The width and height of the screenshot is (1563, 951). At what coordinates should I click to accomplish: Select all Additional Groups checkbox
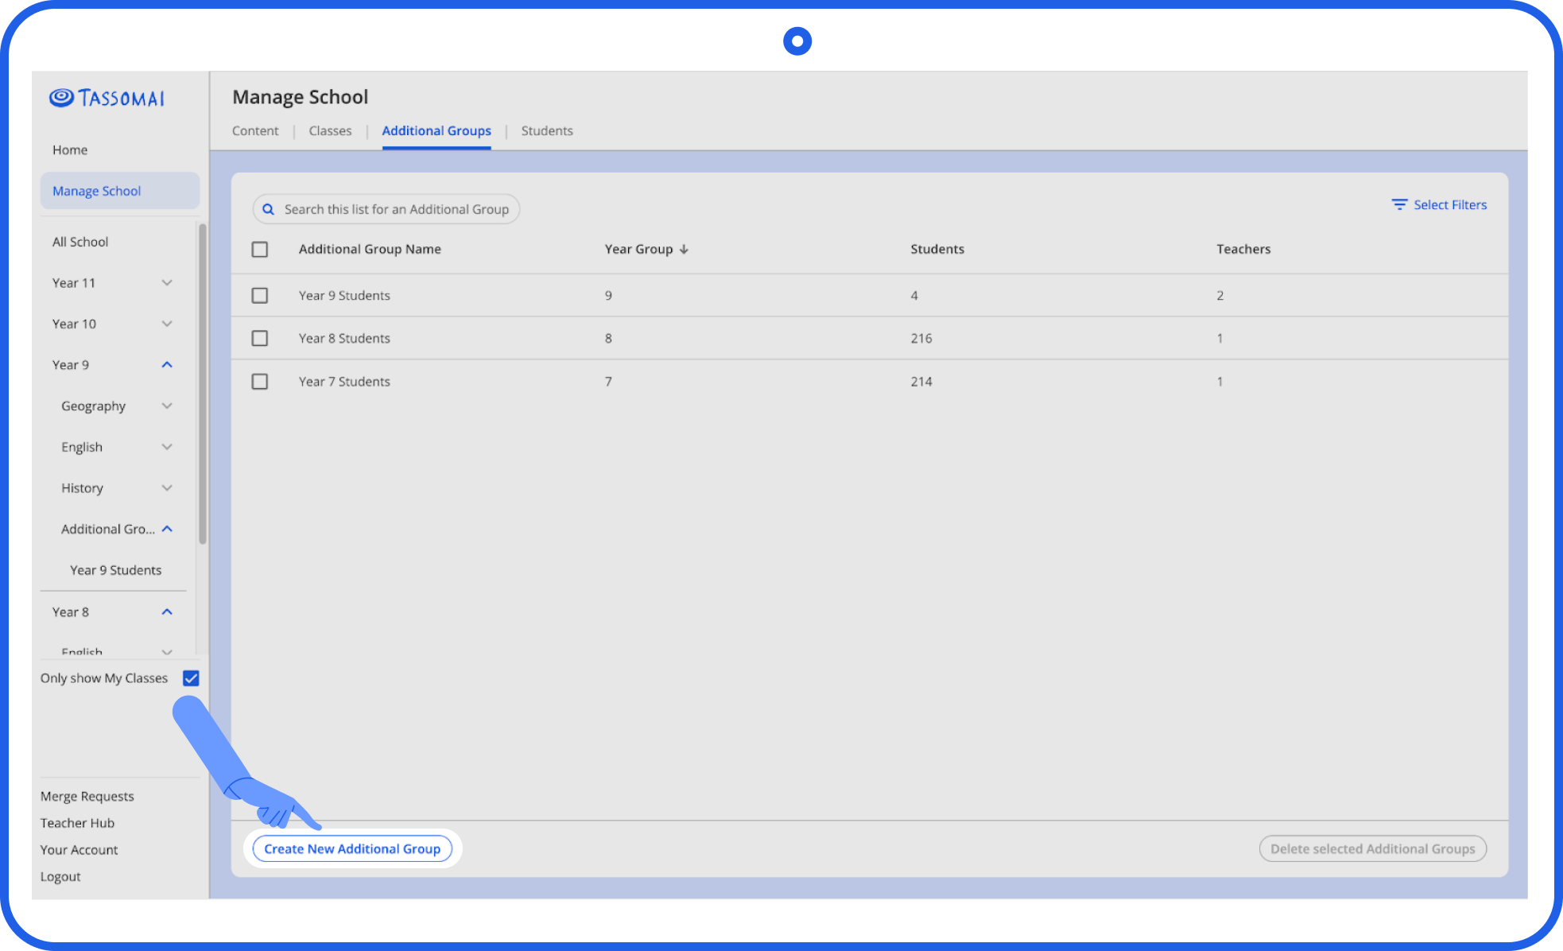click(260, 250)
